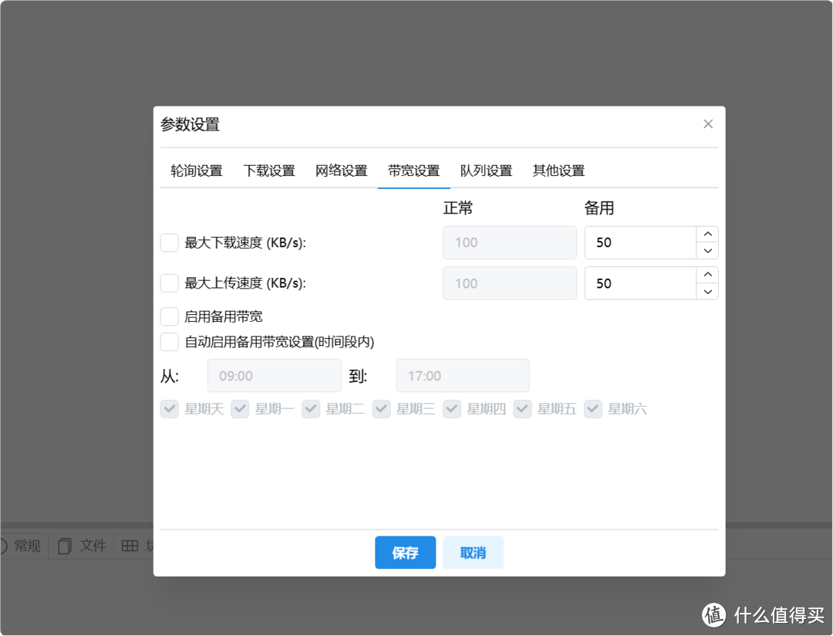
Task: Toggle the 星期三 weekday checkbox
Action: click(381, 408)
